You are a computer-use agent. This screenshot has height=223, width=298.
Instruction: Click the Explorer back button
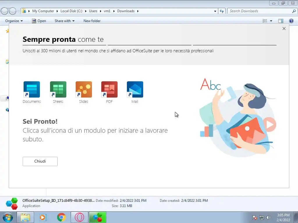[x=4, y=11]
